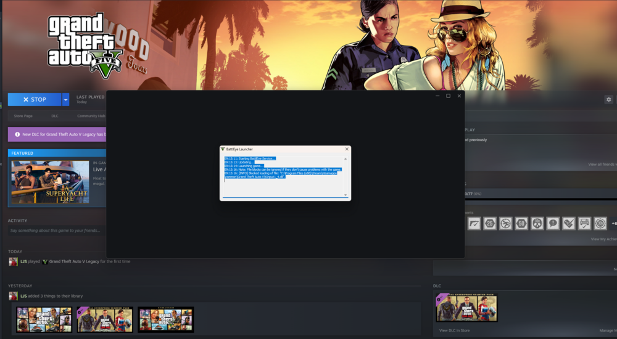Screen dimensions: 617x339
Task: Click the View My Achievements link
Action: tap(603, 239)
